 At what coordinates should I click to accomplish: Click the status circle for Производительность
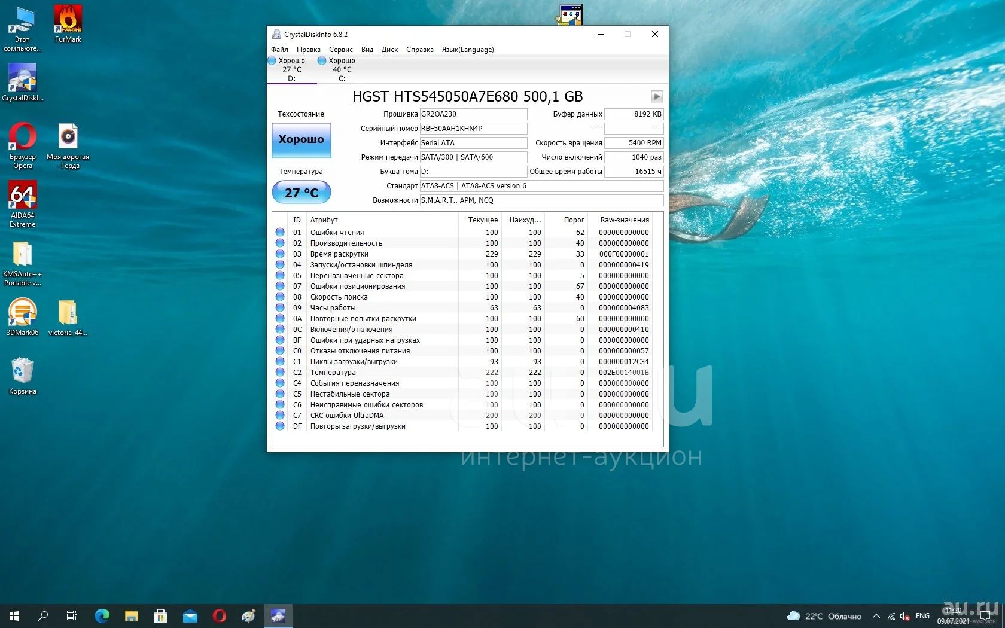pos(280,243)
